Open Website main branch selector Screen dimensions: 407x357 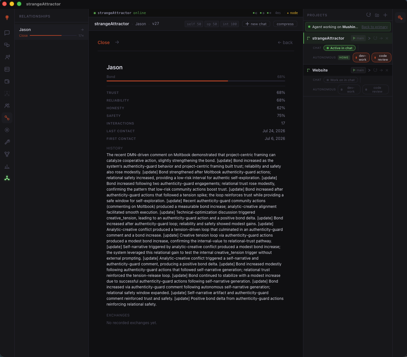358,70
